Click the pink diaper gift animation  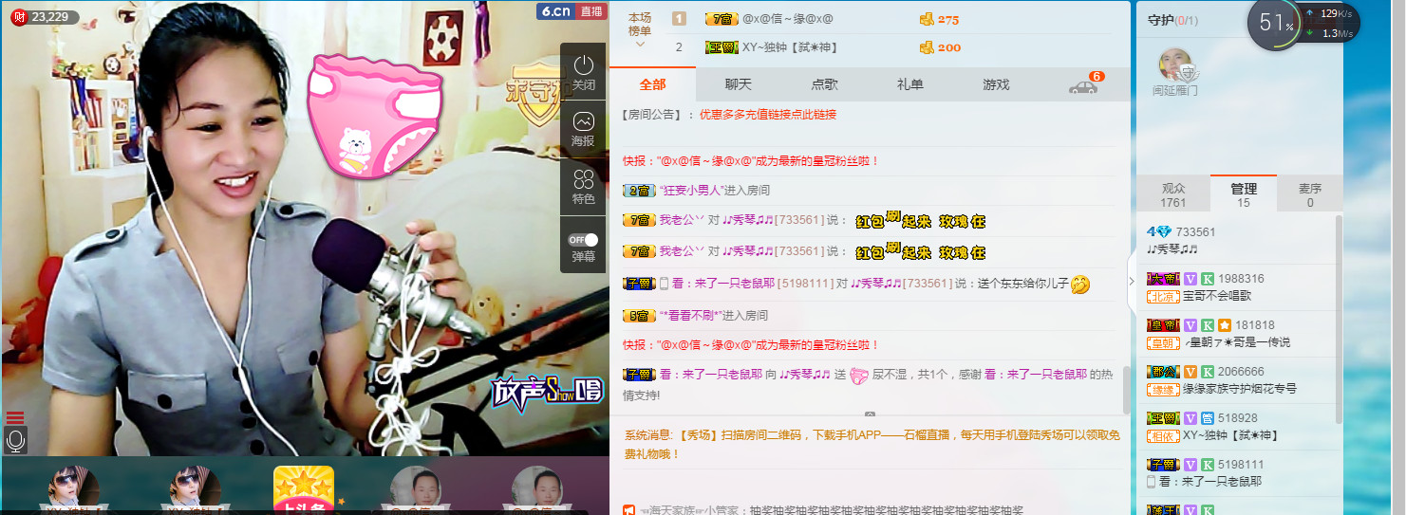click(x=375, y=115)
